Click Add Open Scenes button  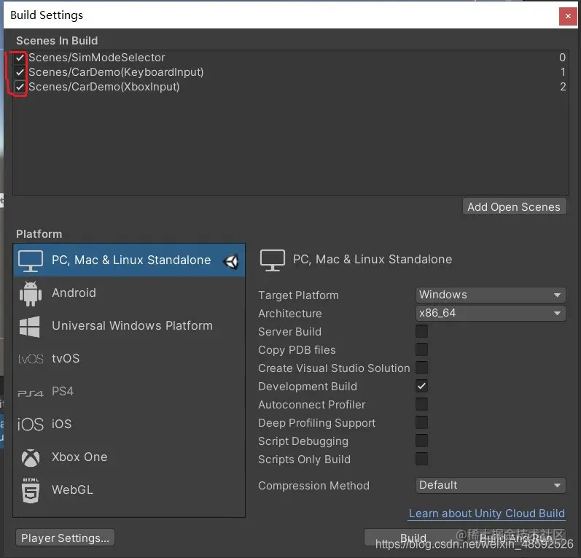click(515, 206)
